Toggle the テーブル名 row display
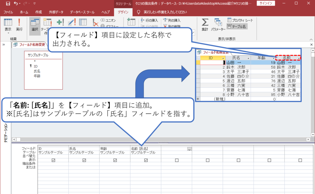 point(237,26)
